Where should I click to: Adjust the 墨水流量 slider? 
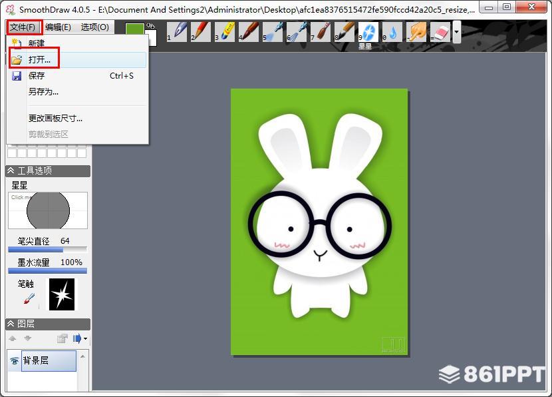tap(47, 271)
